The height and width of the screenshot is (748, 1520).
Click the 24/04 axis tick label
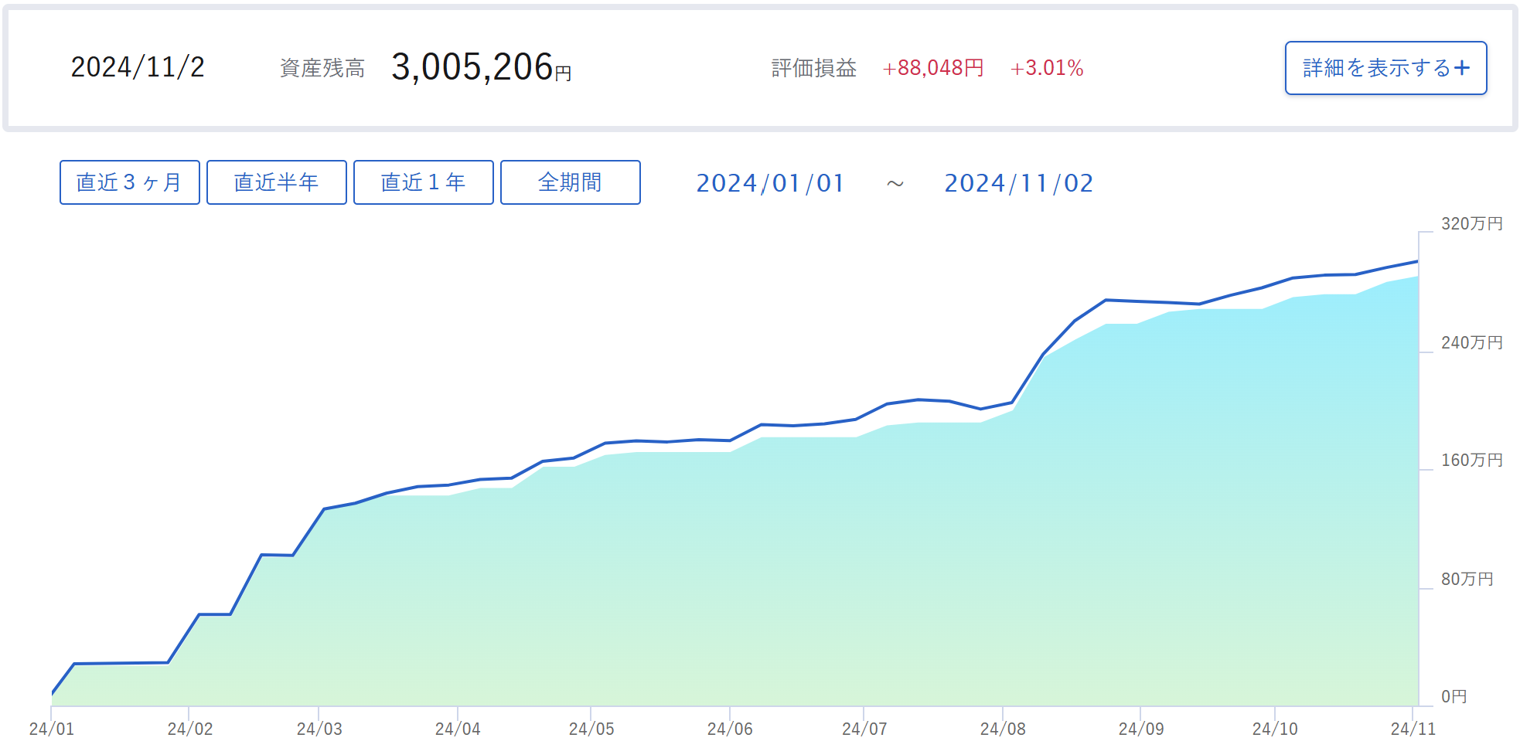click(458, 729)
